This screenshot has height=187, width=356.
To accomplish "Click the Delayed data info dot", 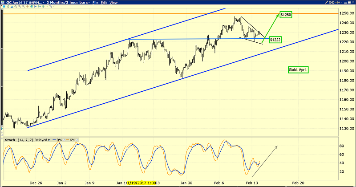I will (49, 140).
